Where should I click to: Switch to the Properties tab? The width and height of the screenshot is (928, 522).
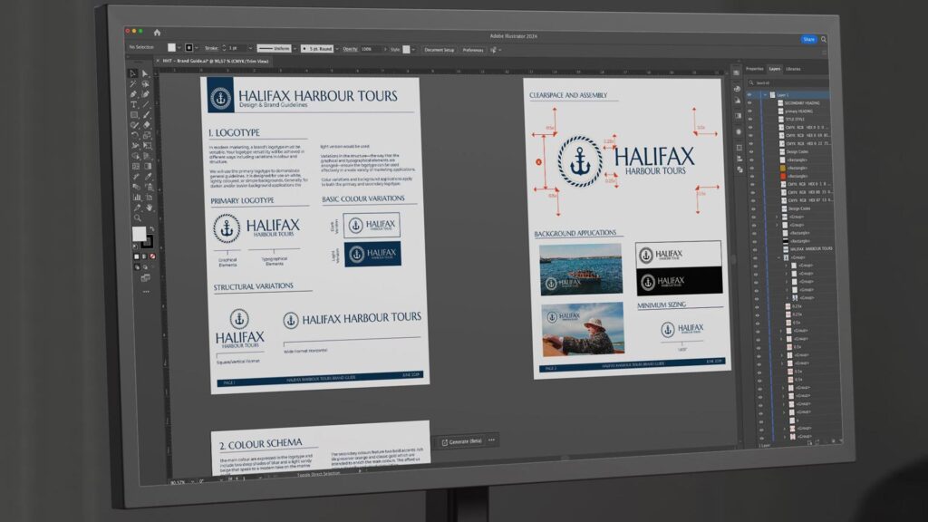click(755, 69)
